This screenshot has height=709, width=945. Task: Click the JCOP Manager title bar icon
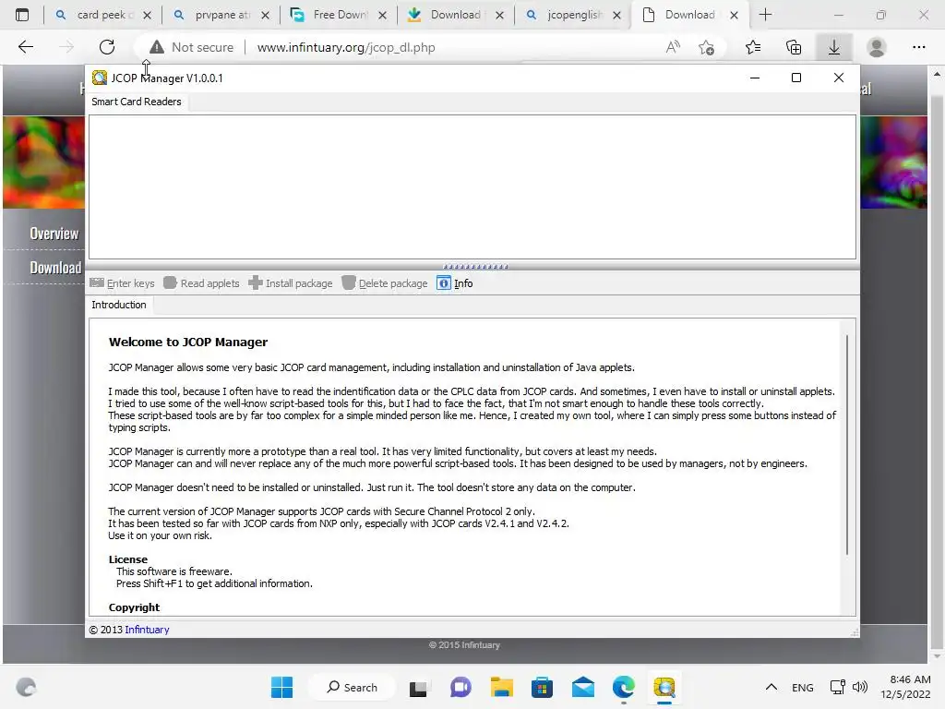point(100,78)
